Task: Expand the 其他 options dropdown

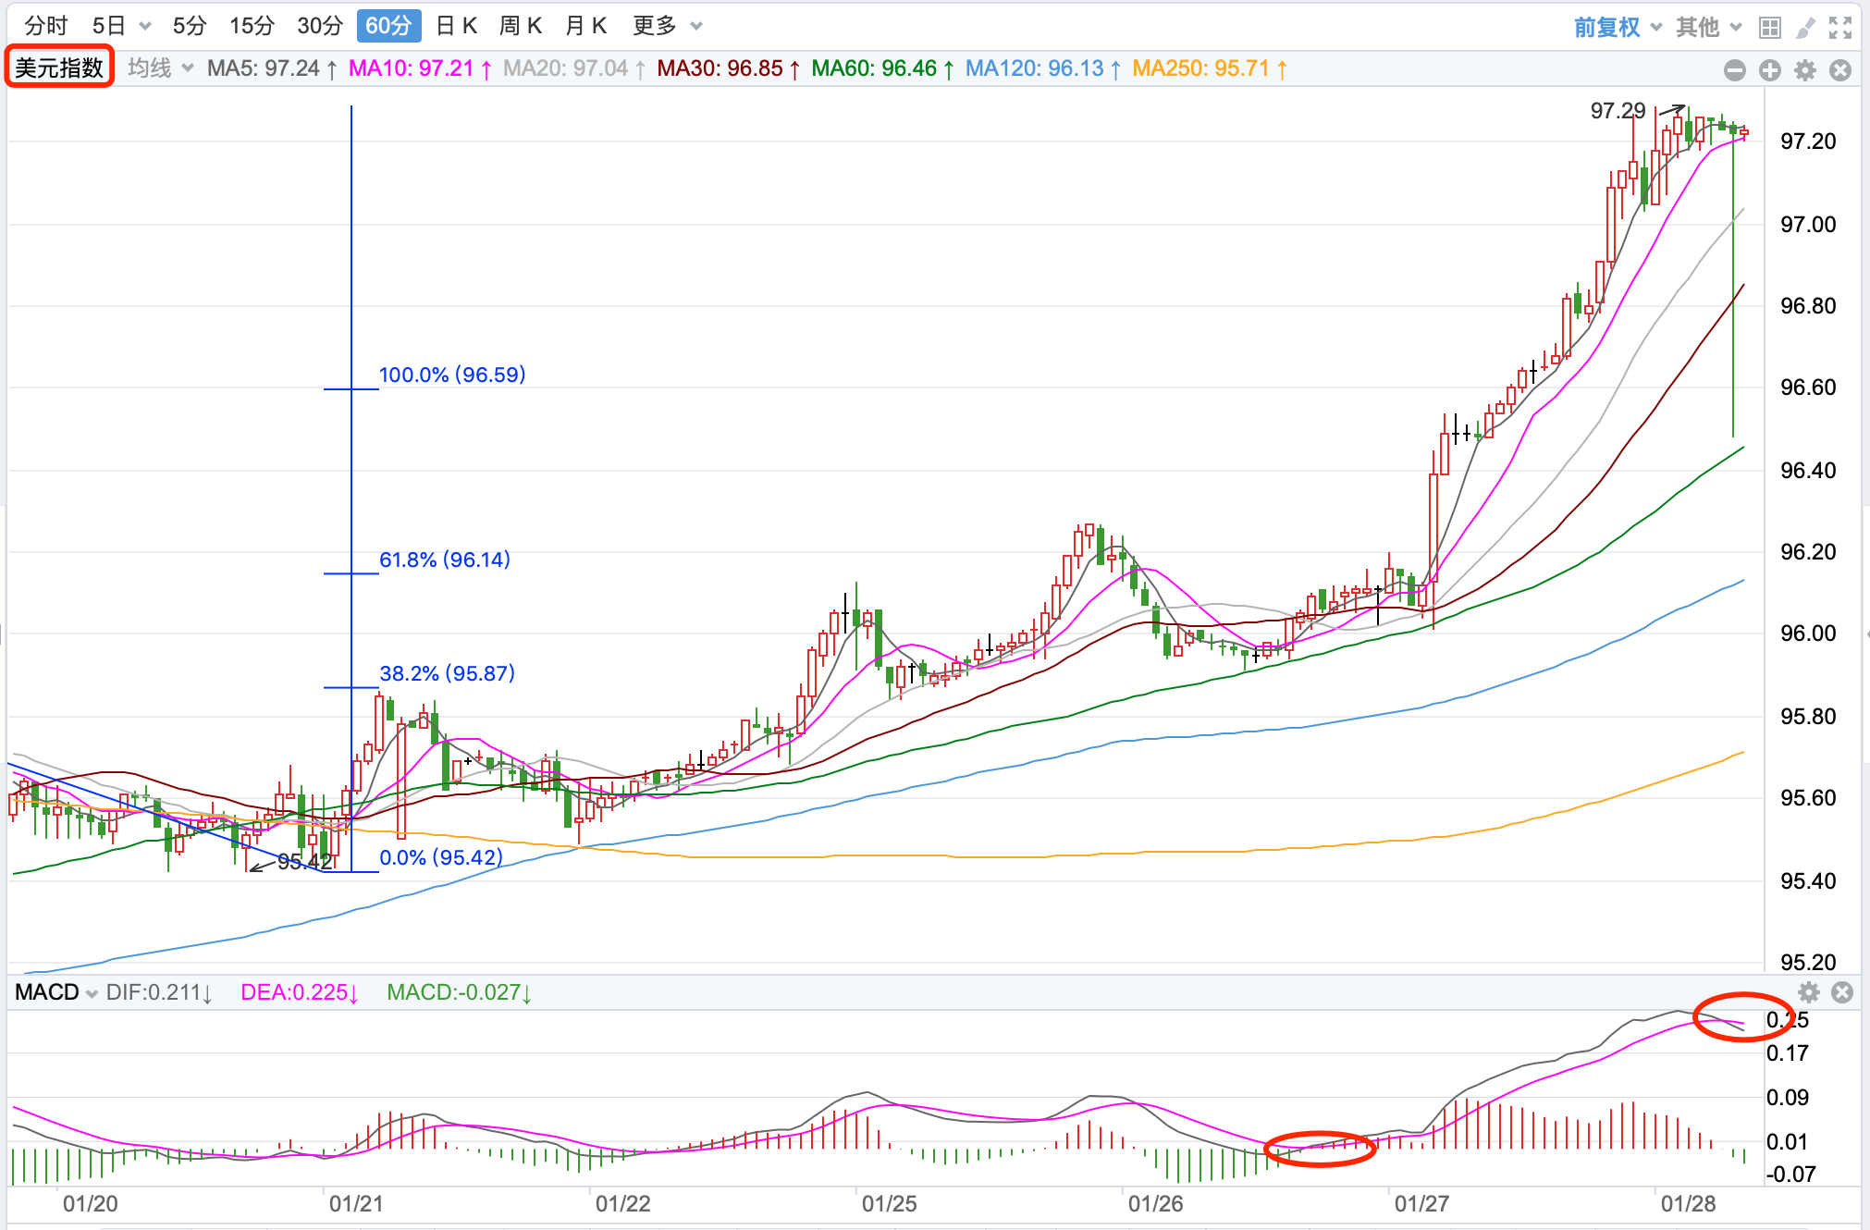Action: tap(1708, 27)
